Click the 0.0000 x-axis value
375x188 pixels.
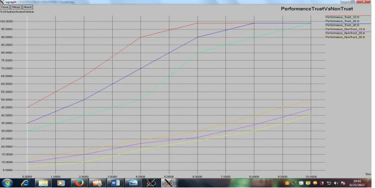[x=27, y=177]
